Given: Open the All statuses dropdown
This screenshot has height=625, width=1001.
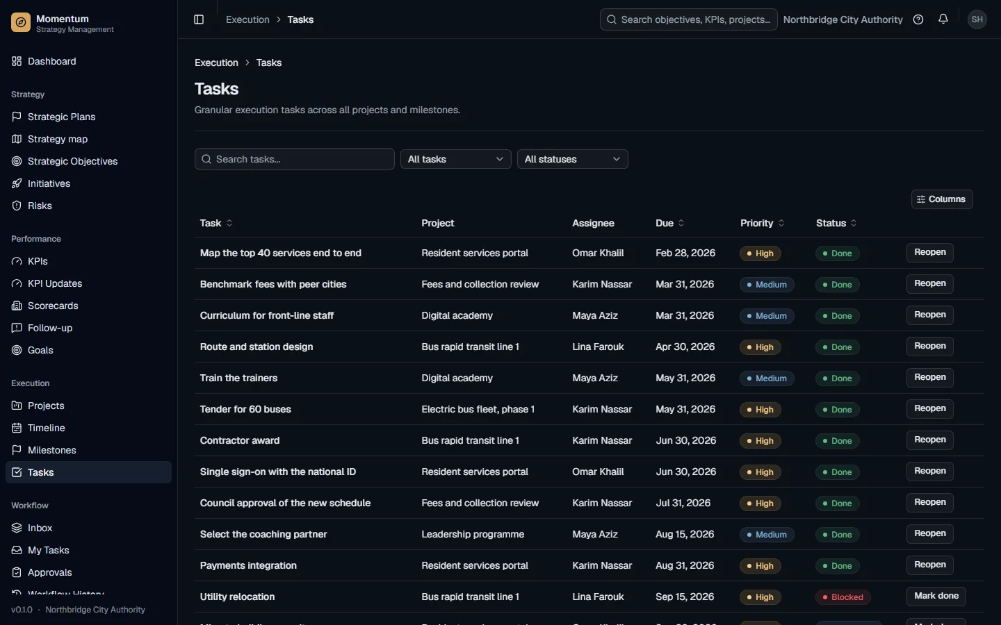Looking at the screenshot, I should click(x=573, y=159).
